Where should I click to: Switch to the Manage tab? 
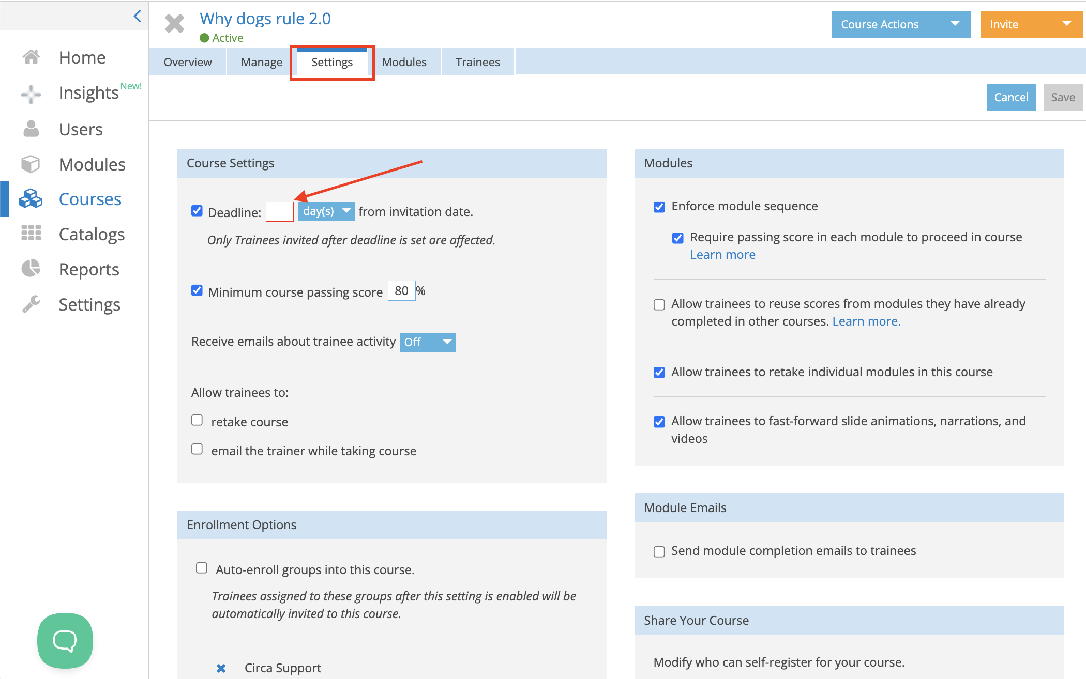[x=262, y=62]
